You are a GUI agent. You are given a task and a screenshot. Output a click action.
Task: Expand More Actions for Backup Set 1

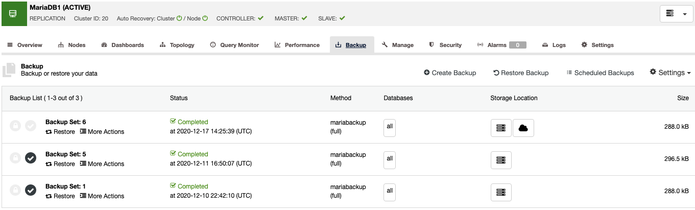click(x=102, y=196)
